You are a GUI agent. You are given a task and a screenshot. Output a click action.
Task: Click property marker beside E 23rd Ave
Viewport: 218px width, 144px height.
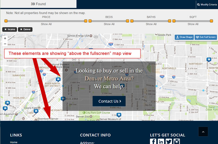119,115
